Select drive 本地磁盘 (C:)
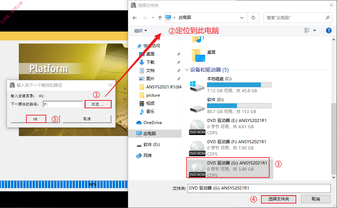This screenshot has height=208, width=337. click(x=230, y=85)
